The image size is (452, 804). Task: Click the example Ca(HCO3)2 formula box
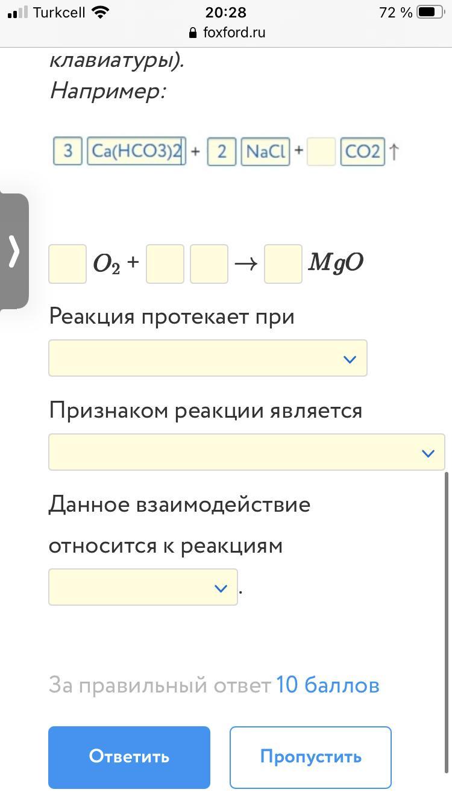(x=136, y=151)
